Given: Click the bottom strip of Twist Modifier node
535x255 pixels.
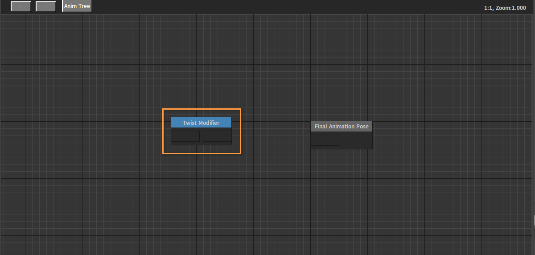Looking at the screenshot, I should tap(201, 143).
